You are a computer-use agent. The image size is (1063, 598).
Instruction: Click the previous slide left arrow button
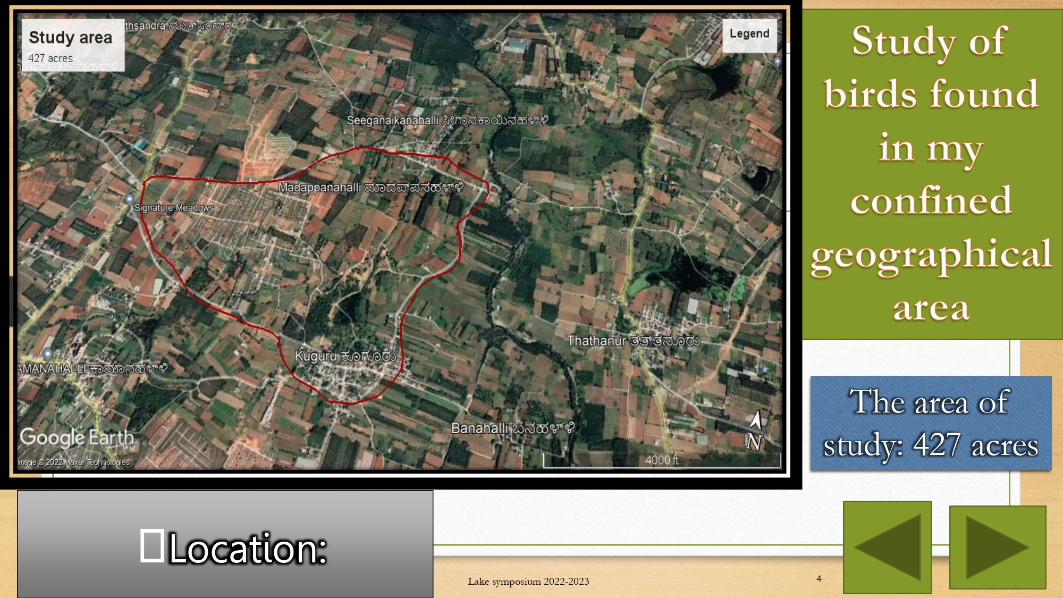[887, 547]
